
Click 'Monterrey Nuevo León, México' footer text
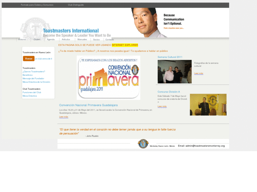click(x=162, y=146)
